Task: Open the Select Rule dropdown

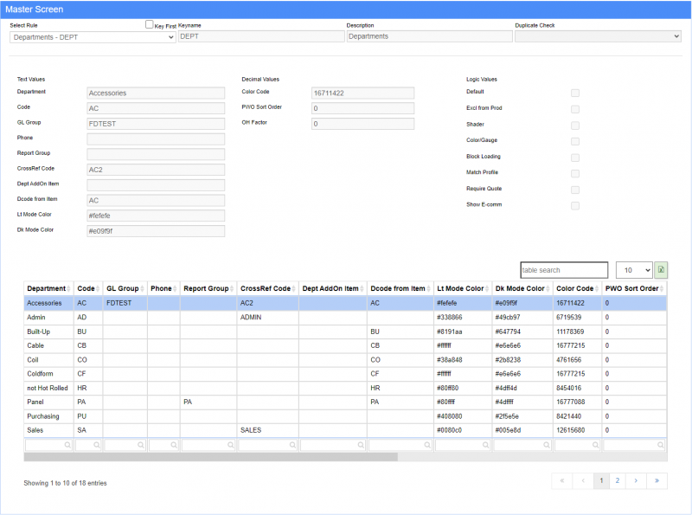Action: (x=93, y=37)
